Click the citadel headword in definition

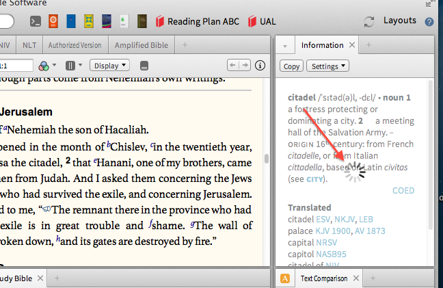(x=301, y=98)
